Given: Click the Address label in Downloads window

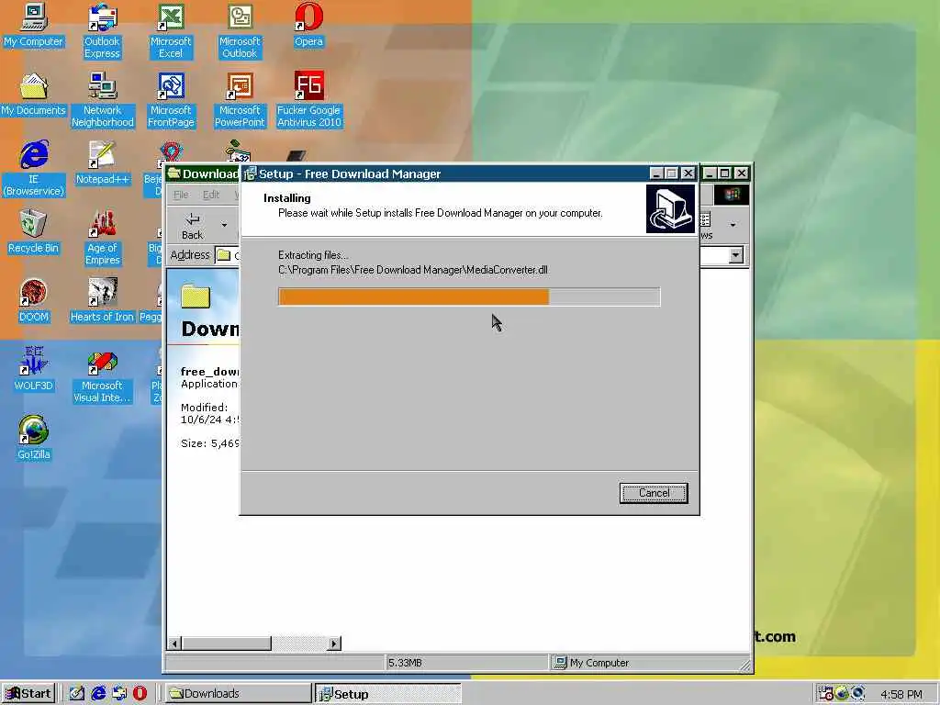Looking at the screenshot, I should [x=190, y=255].
